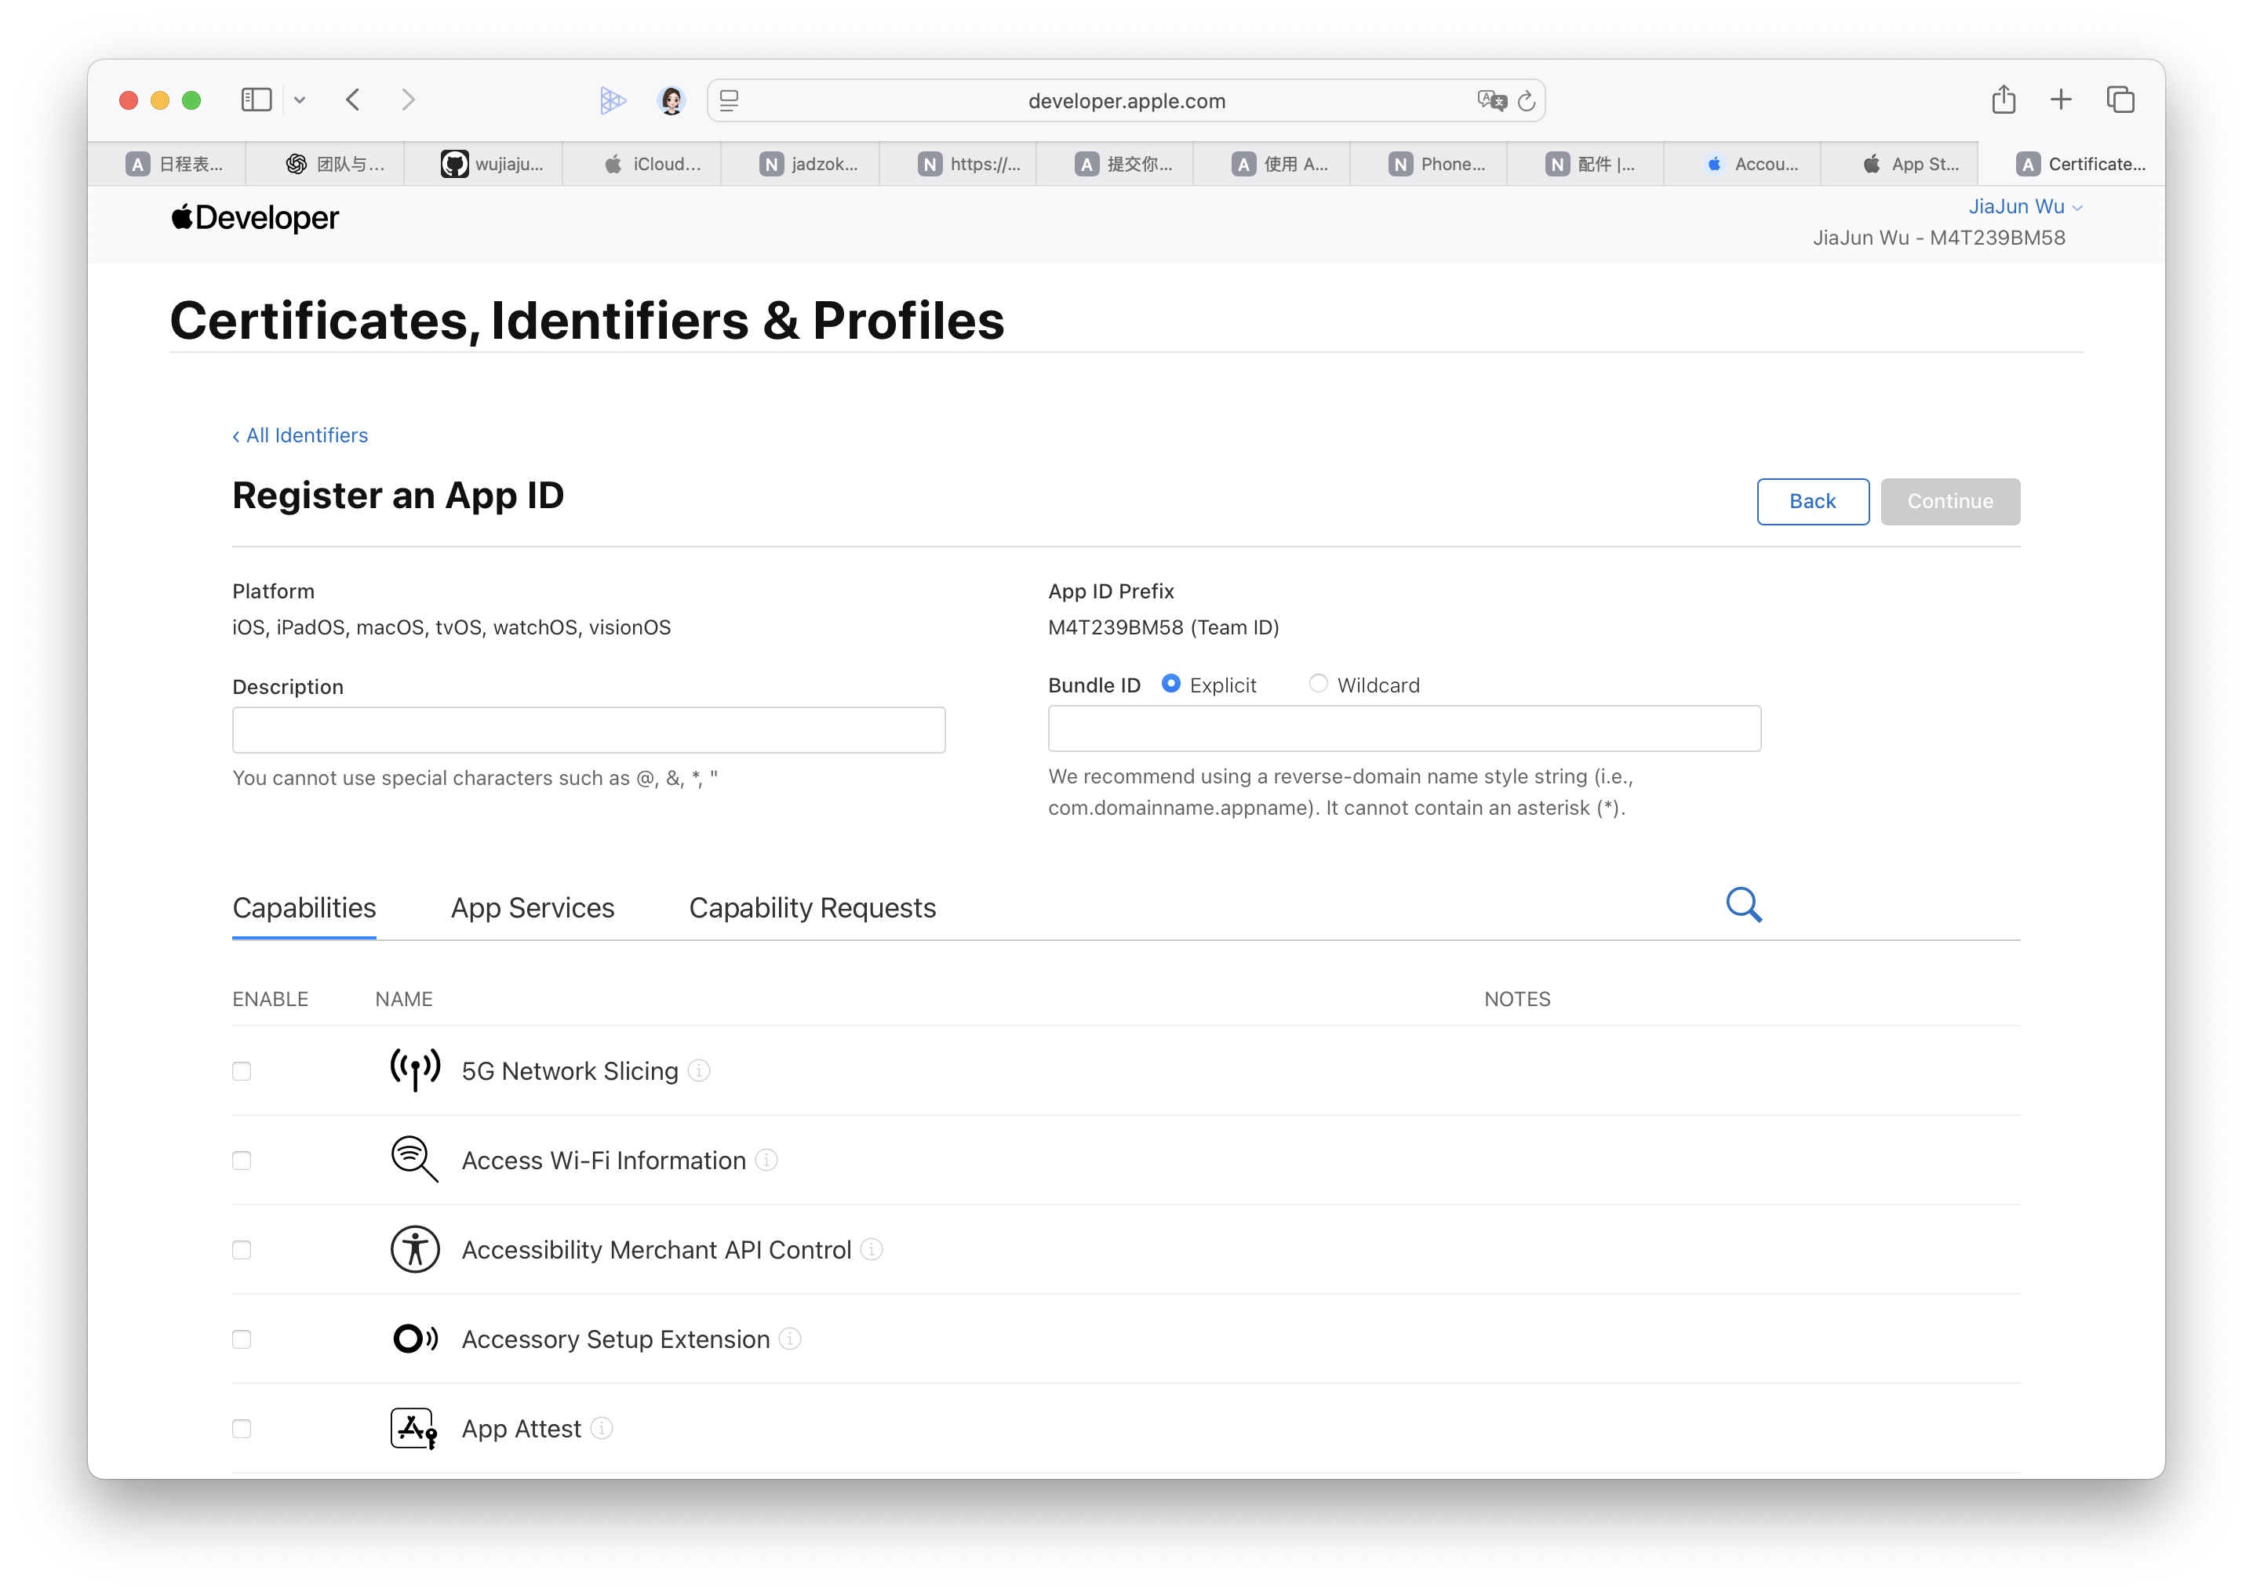This screenshot has height=1595, width=2253.
Task: Click the capabilities search magnifier icon
Action: pos(1743,903)
